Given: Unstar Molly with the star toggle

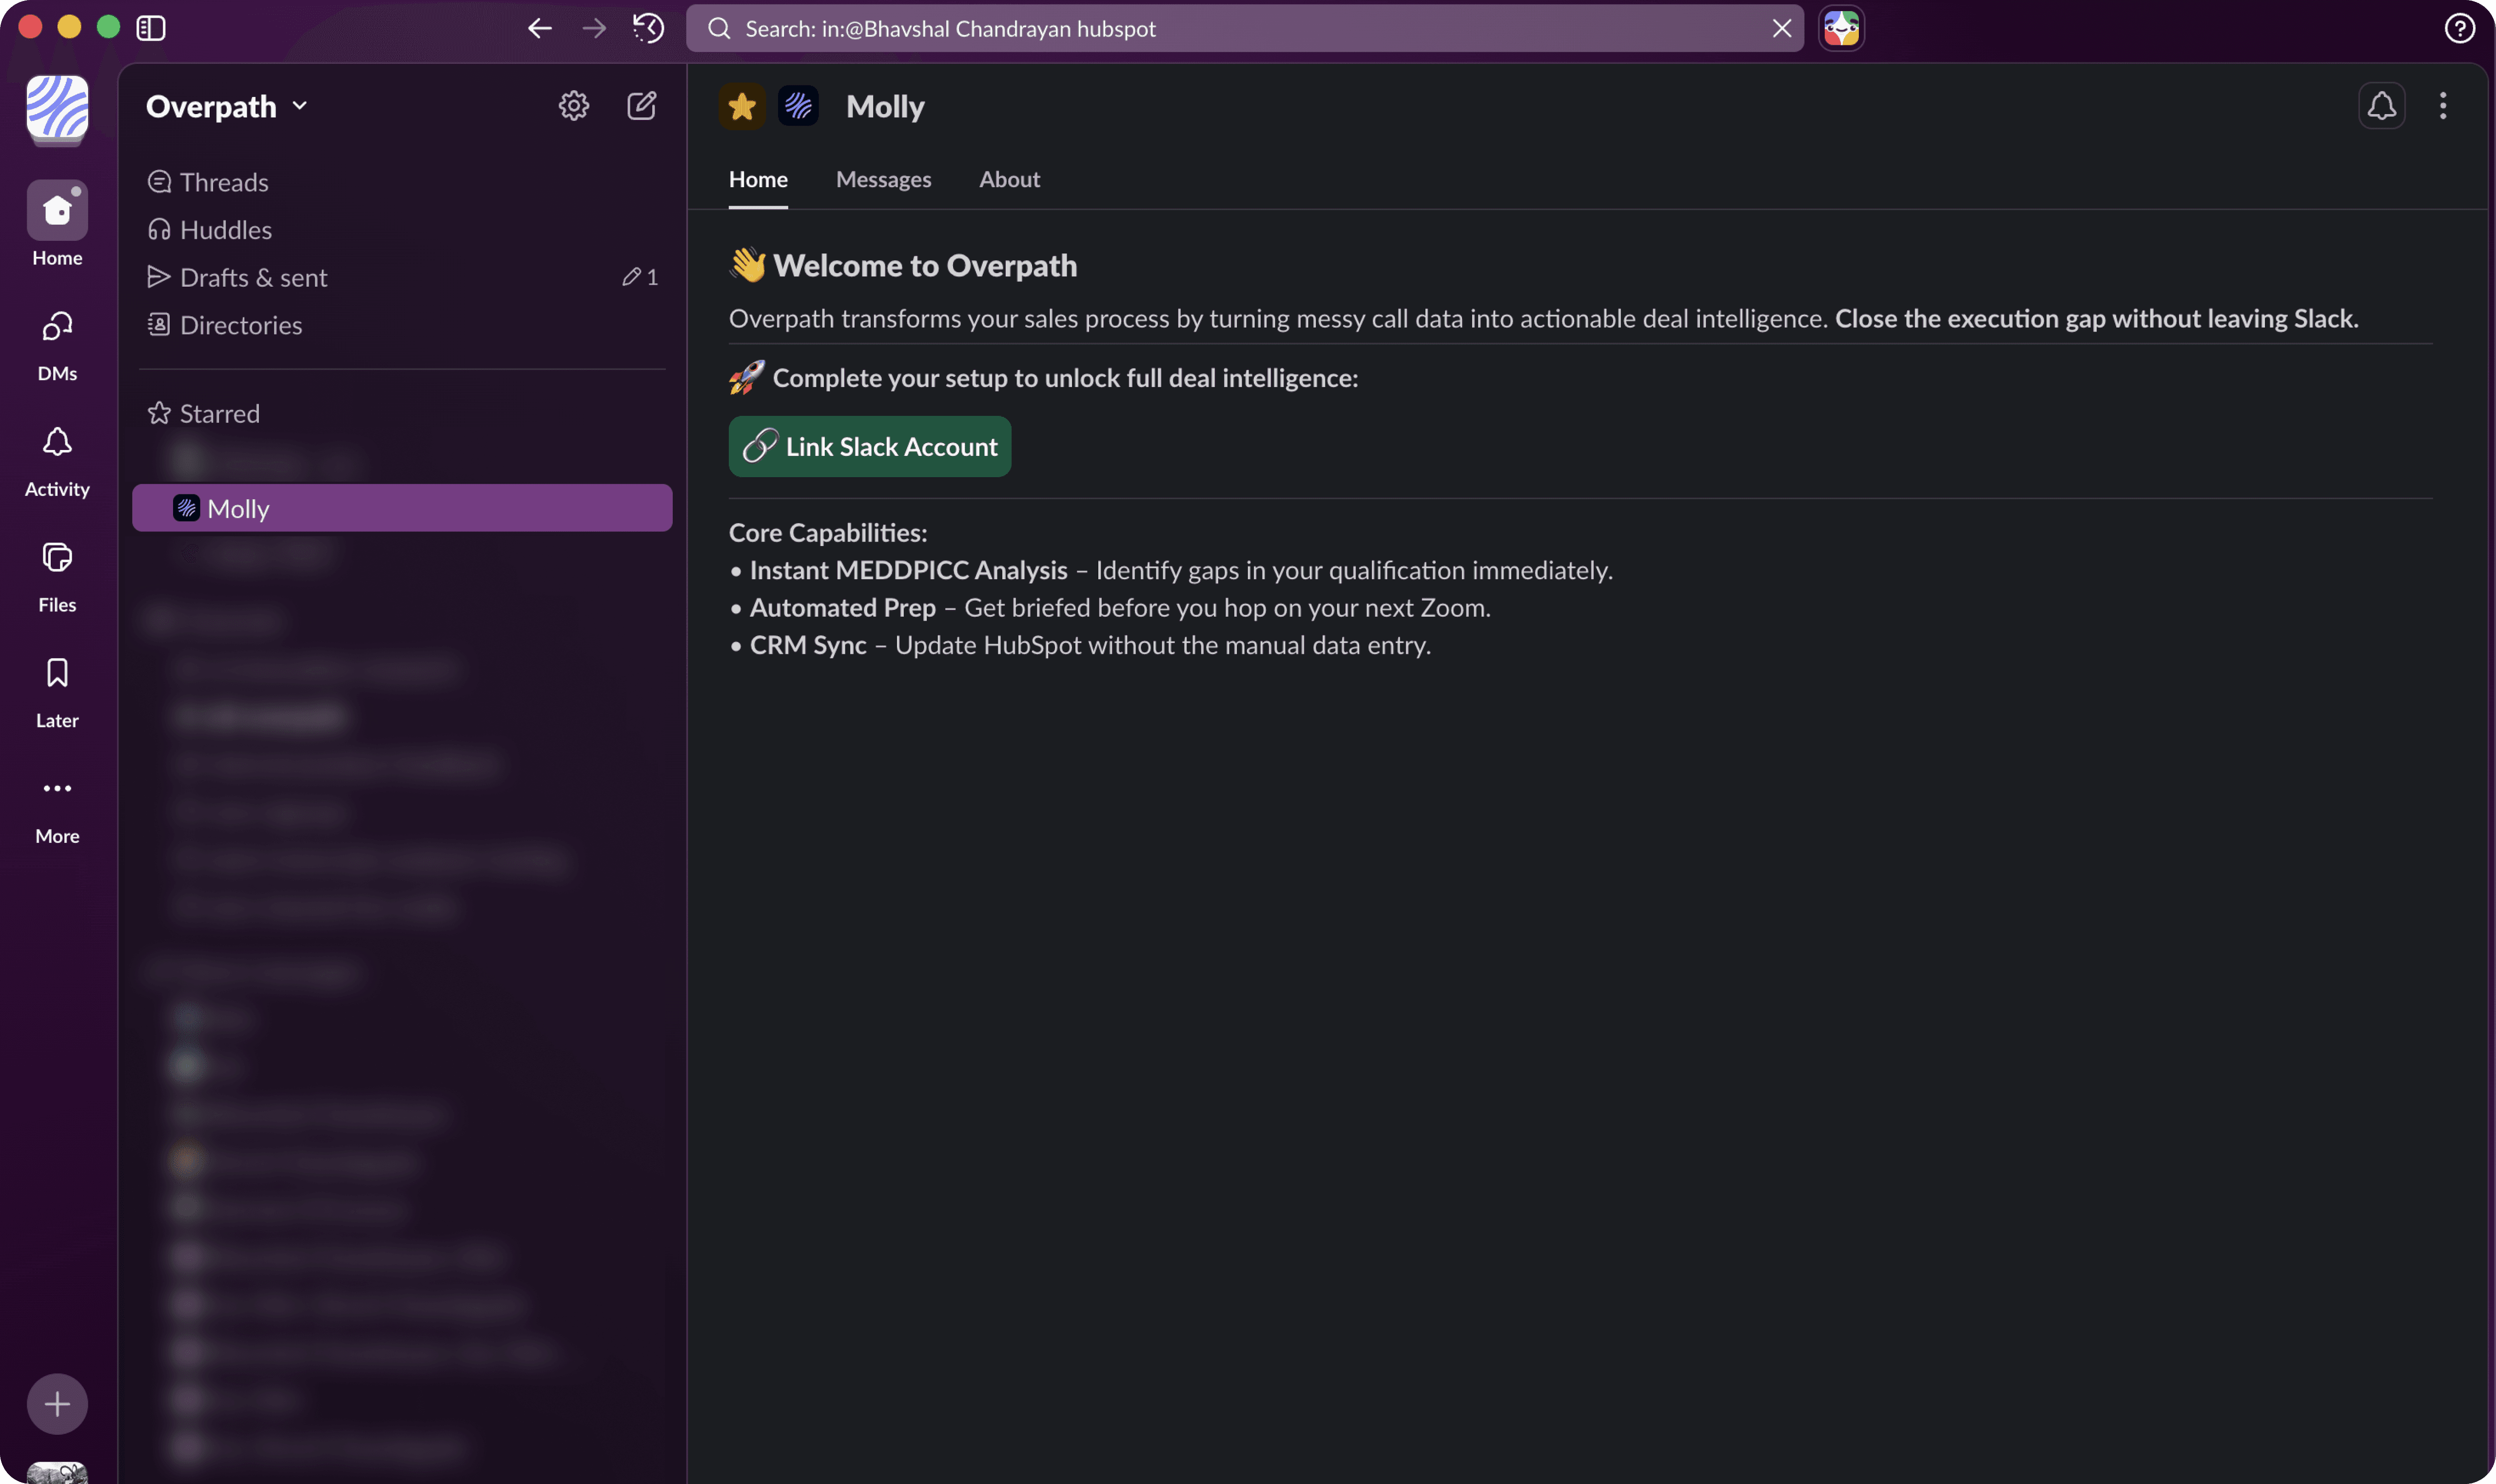Looking at the screenshot, I should pyautogui.click(x=742, y=106).
